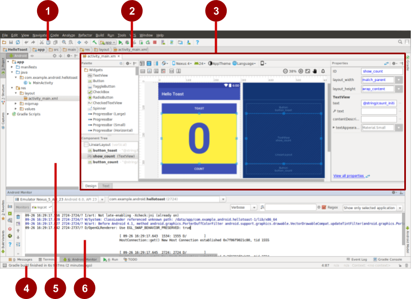Click the Make Project hammer icon

95,42
